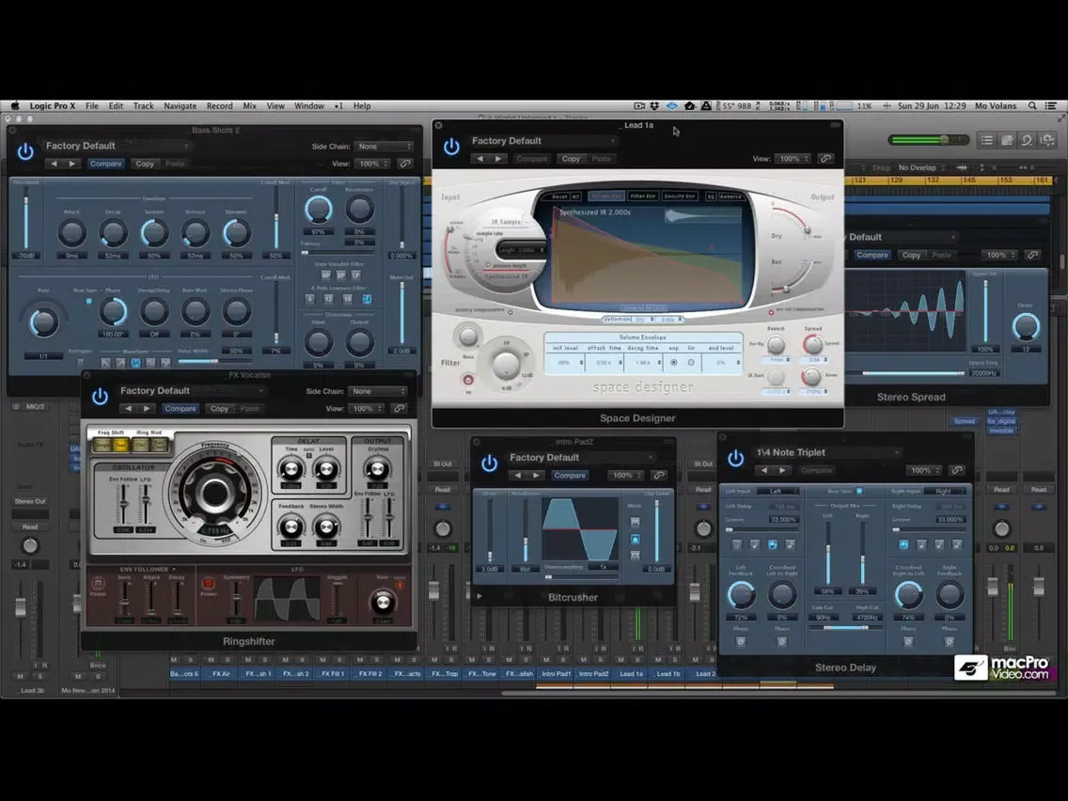This screenshot has height=801, width=1068.
Task: Open Note Pads icon in Logic toolbar
Action: (1008, 140)
